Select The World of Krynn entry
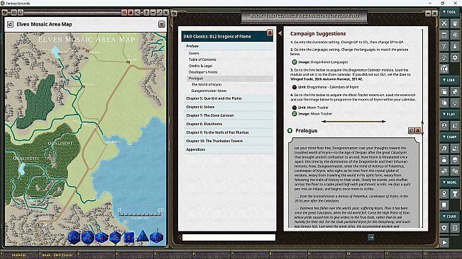The height and width of the screenshot is (259, 462). (x=207, y=85)
